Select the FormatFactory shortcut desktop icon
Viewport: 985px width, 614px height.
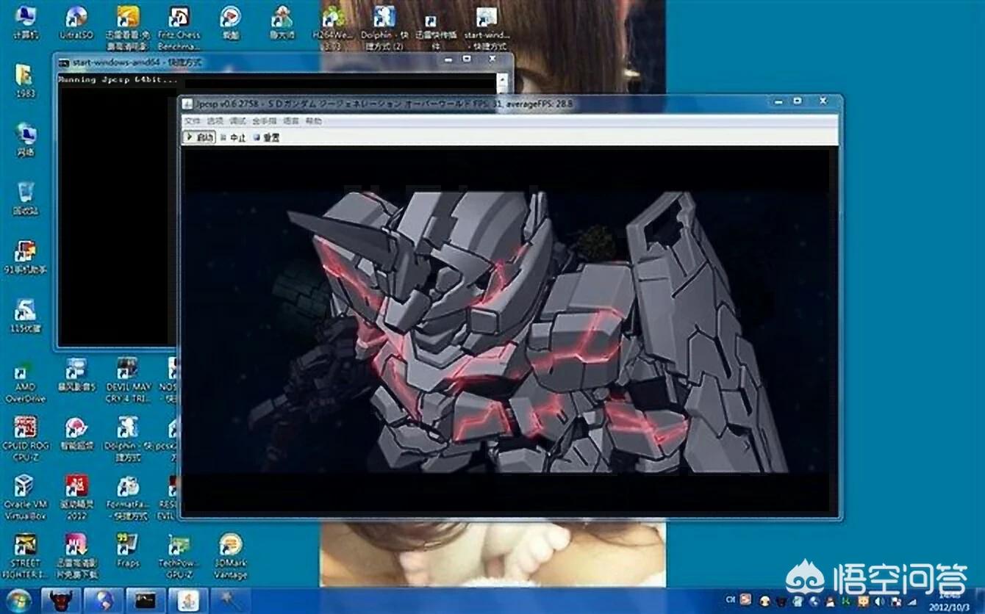click(x=128, y=498)
